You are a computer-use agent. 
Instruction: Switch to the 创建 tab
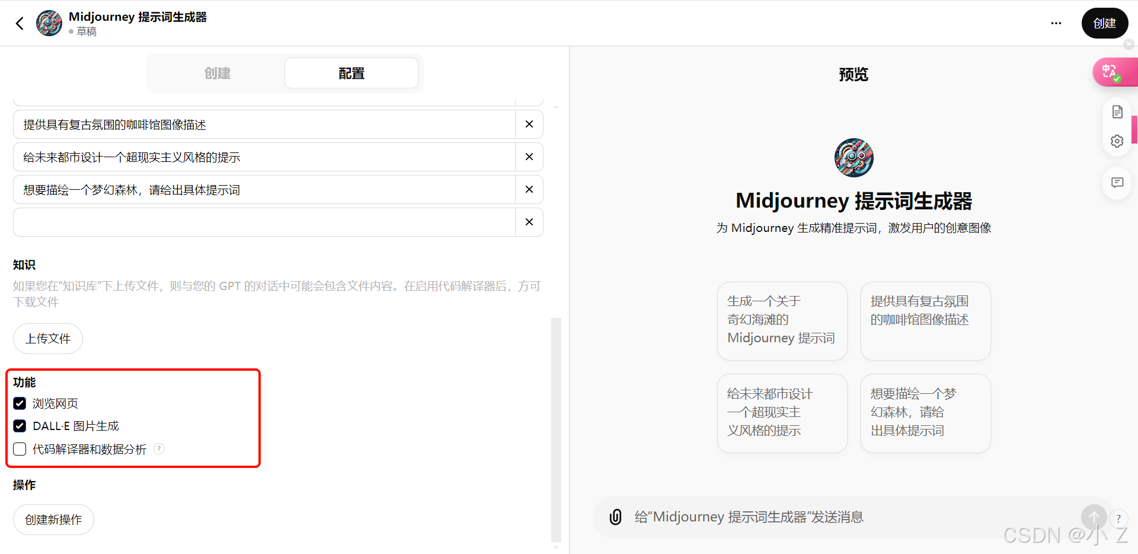pyautogui.click(x=218, y=73)
